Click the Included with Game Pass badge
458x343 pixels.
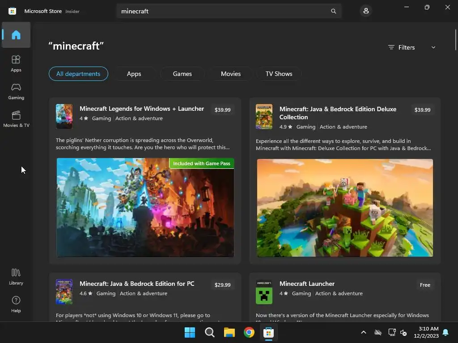[x=202, y=163]
